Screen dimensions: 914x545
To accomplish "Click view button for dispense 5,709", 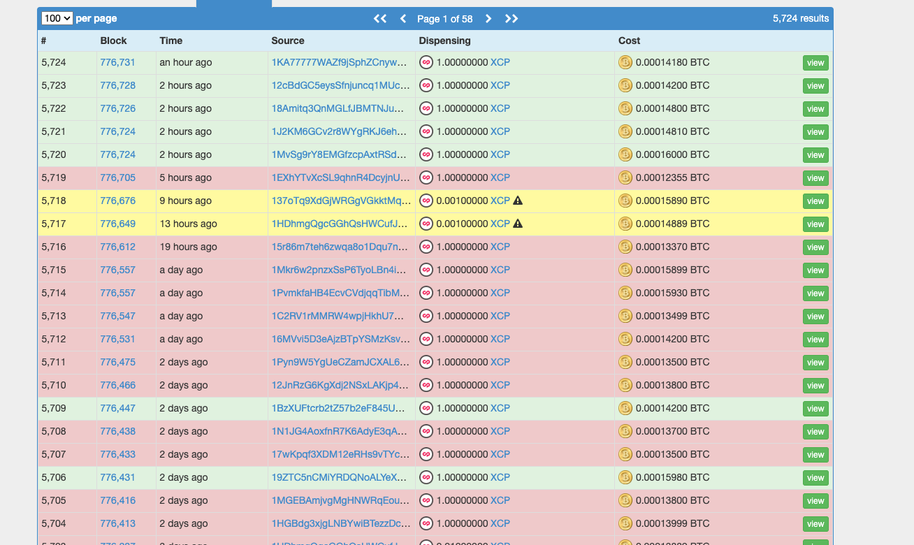I will 815,409.
